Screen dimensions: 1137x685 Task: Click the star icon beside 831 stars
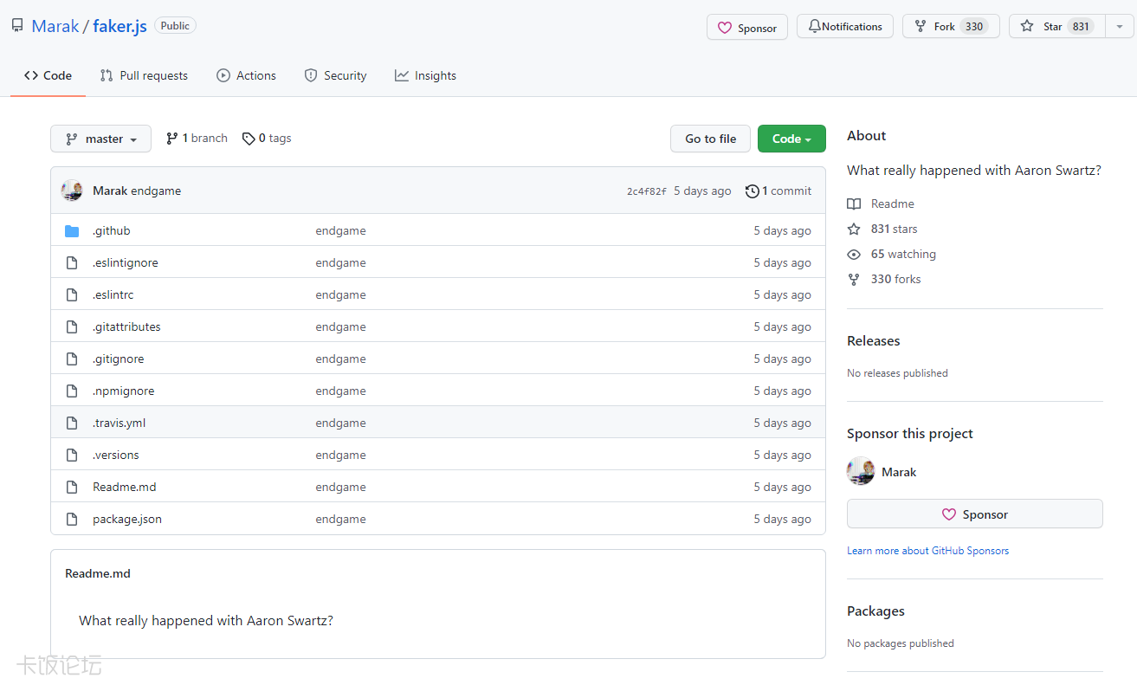tap(854, 229)
